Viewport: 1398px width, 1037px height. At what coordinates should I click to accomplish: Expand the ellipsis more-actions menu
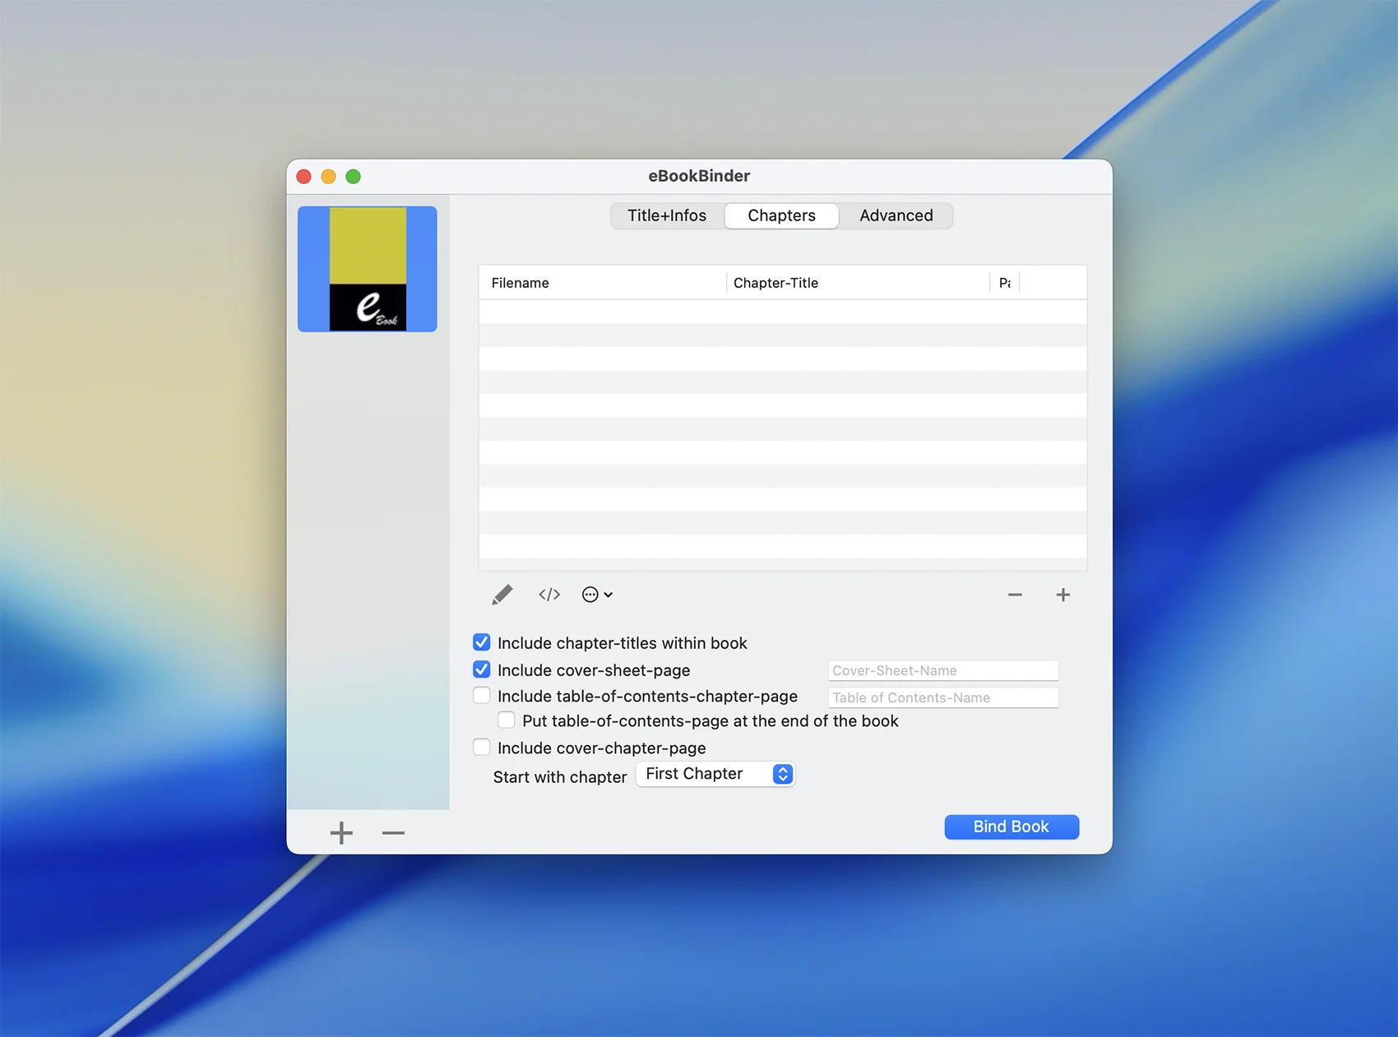(597, 595)
